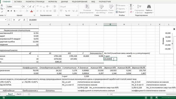Confirm entry with the checkmark icon
Viewport: 176px width, 99px height.
coord(19,20)
